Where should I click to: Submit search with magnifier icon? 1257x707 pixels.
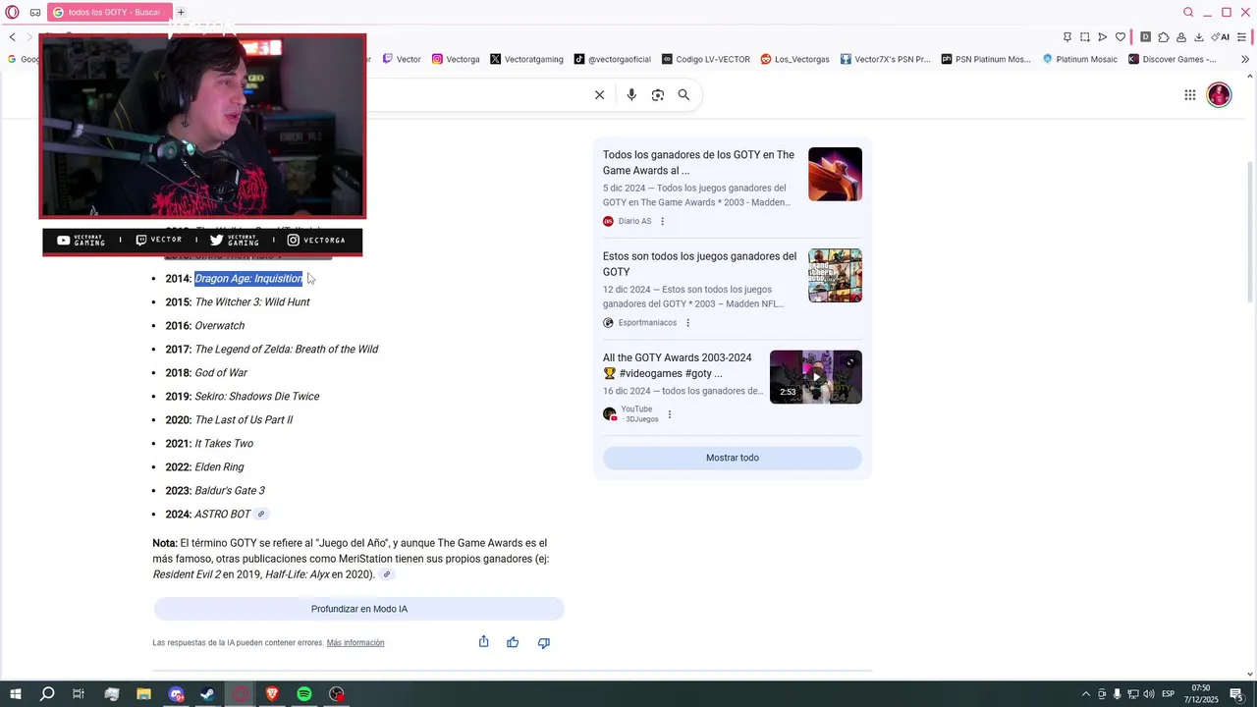(x=683, y=95)
